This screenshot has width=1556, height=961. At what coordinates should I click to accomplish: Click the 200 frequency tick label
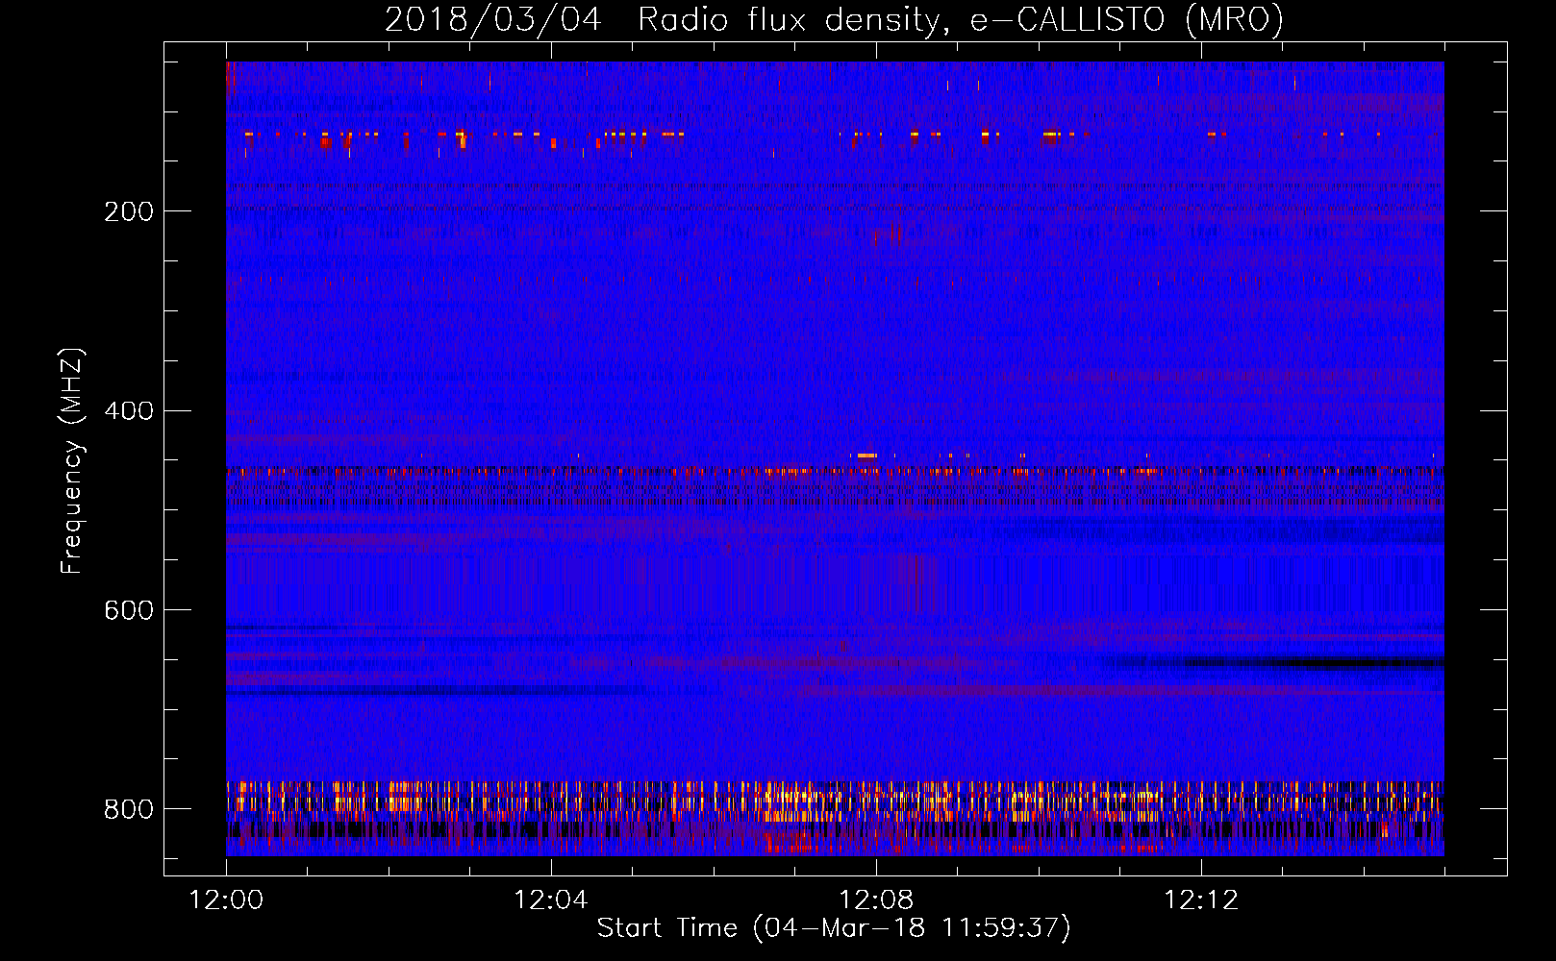pos(129,211)
